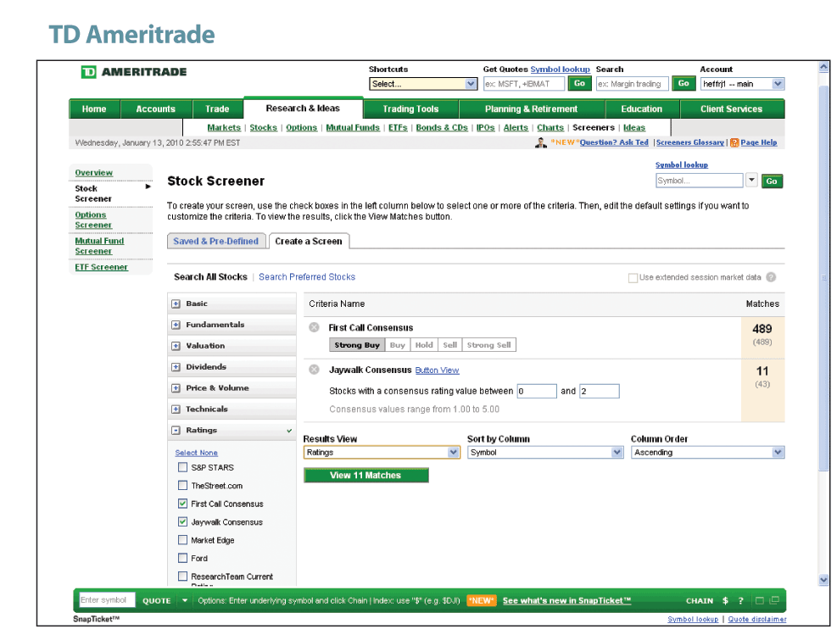Open the Column Order dropdown

707,453
